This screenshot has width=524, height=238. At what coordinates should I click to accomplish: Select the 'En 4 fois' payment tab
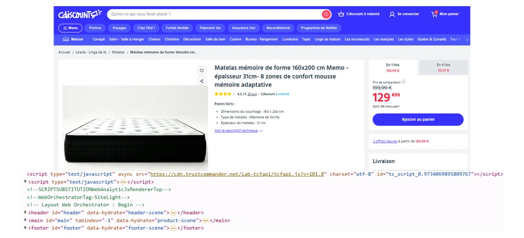coord(443,67)
